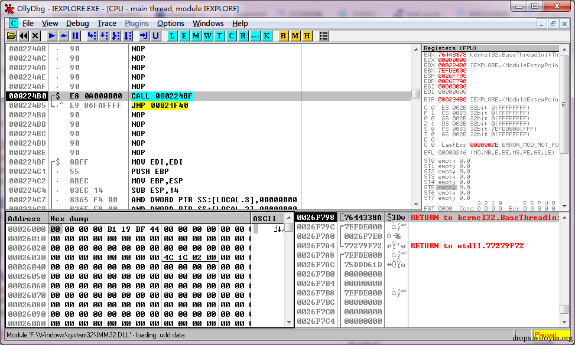
Task: Click the ASCII column header
Action: (268, 218)
